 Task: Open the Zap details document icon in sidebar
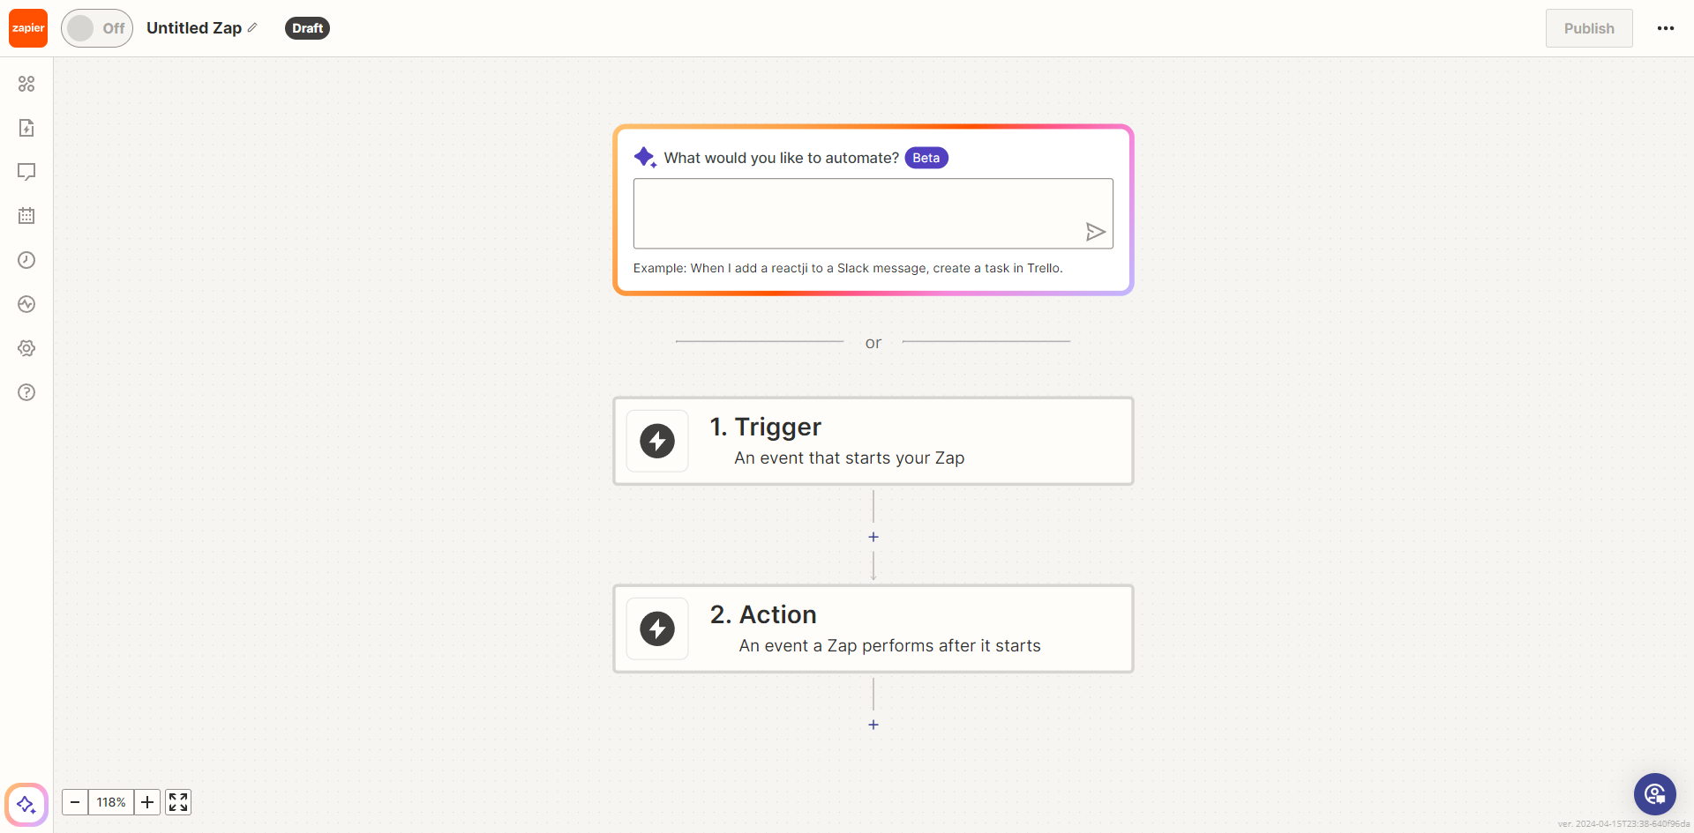(26, 128)
